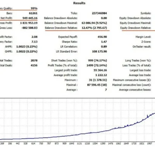Click the Maximum consecutive losses ($) label

(x=132, y=80)
